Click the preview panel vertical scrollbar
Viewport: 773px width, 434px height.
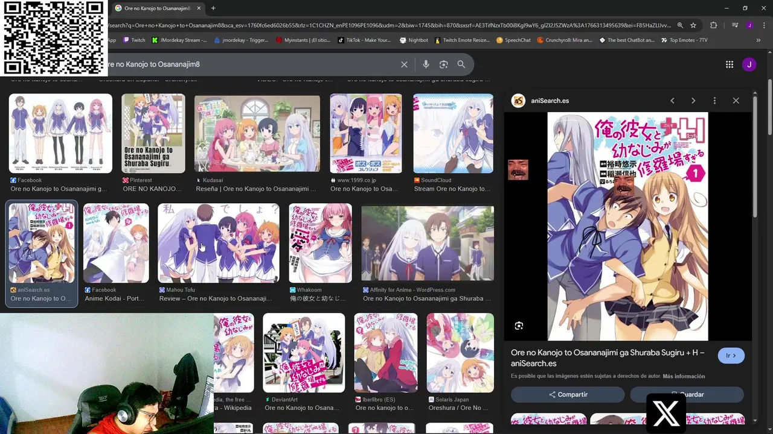755,157
